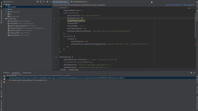
Task: Click the multiDexEnabled true line
Action: click(77, 29)
